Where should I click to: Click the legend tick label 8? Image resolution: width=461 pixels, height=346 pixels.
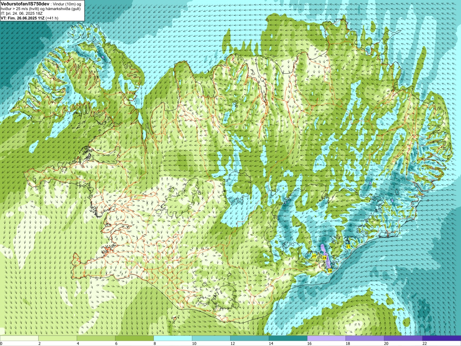[155, 343]
